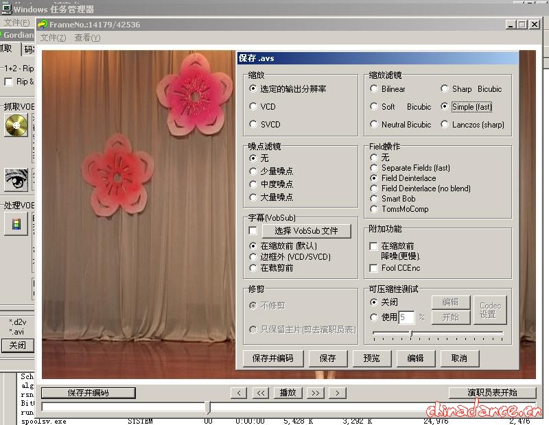Enable the VobSub subtitle checkbox
This screenshot has width=549, height=425.
(253, 231)
